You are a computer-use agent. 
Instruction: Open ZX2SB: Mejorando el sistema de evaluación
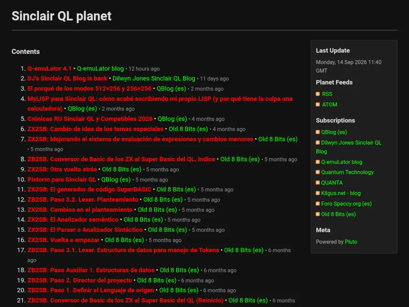[x=140, y=139]
